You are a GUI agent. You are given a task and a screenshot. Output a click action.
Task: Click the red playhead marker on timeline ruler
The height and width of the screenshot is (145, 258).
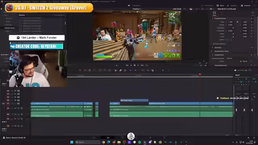coord(200,75)
